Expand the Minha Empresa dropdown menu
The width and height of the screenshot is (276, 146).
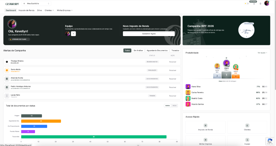coord(65,11)
